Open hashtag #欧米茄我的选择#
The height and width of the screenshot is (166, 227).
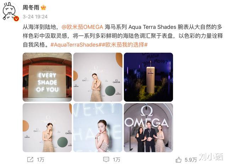pos(124,45)
